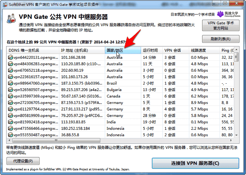Viewport: 246px width, 175px height.
Task: Select the India country cell
Action: [111, 122]
